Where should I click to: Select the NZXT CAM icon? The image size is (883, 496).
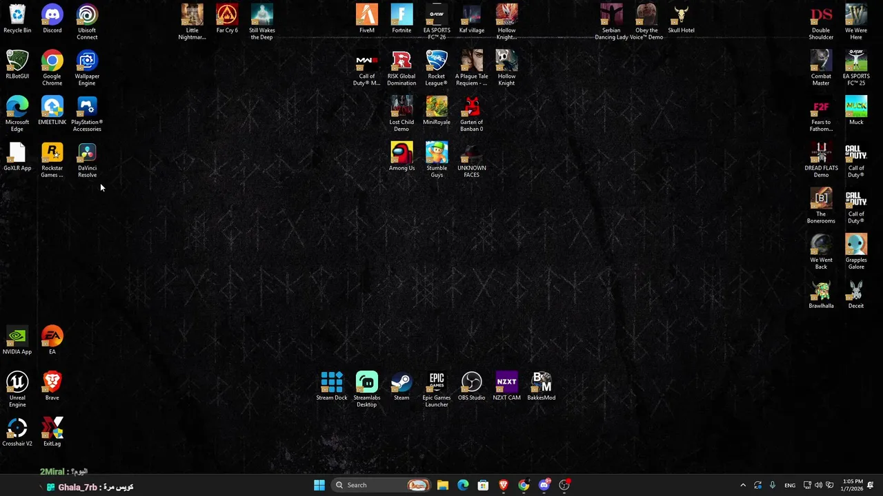pyautogui.click(x=506, y=386)
